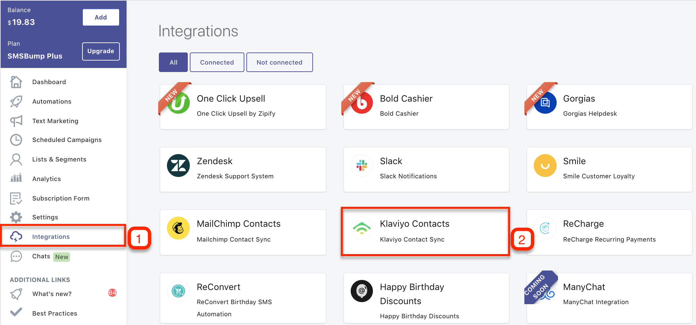Click the Subscription Form icon
Screen dimensions: 696x325
[16, 198]
